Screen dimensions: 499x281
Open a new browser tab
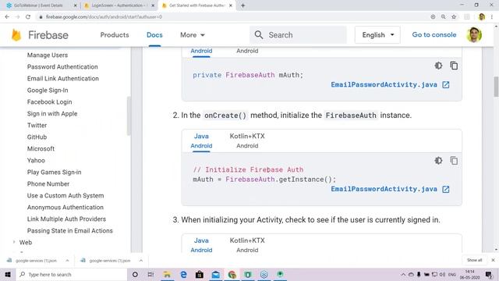click(242, 5)
